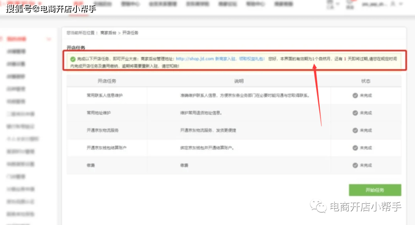Image resolution: width=415 pixels, height=225 pixels.
Task: Go to 商家后台 in the breadcrumb
Action: [108, 33]
